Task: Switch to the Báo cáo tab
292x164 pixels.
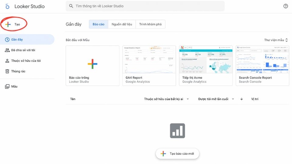Action: click(99, 24)
